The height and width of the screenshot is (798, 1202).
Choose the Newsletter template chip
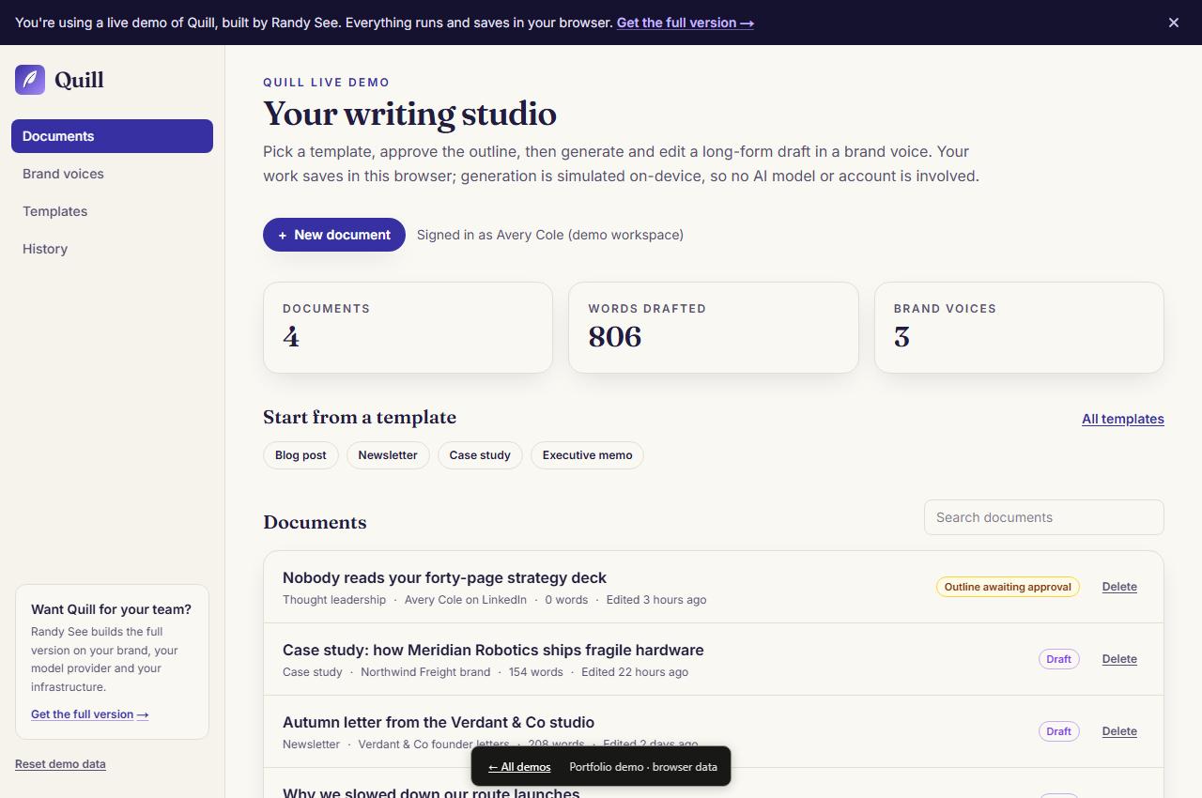388,455
